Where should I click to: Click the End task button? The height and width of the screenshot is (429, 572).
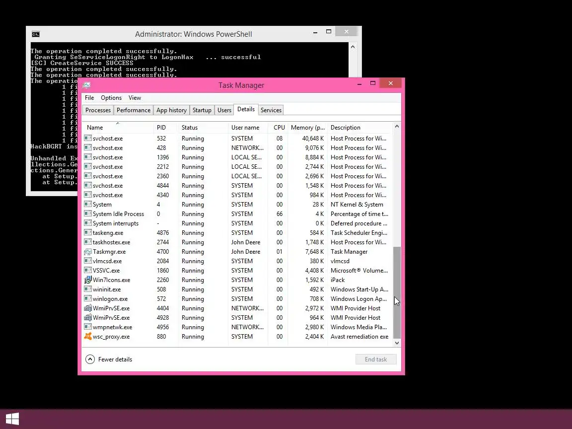[376, 359]
